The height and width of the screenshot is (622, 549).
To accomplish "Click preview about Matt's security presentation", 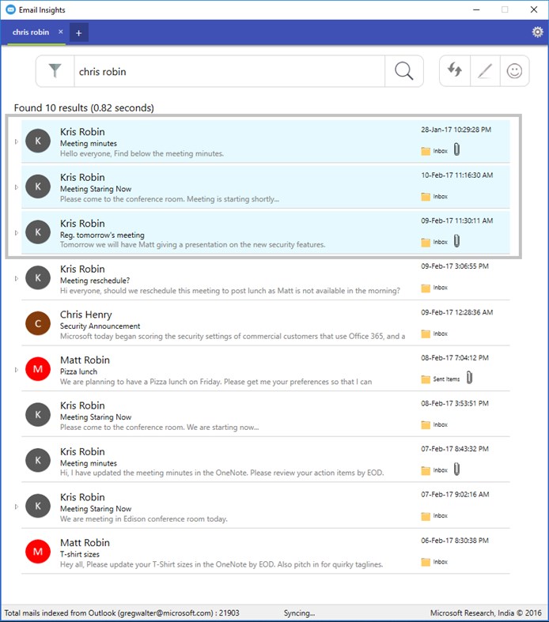I will (x=192, y=245).
